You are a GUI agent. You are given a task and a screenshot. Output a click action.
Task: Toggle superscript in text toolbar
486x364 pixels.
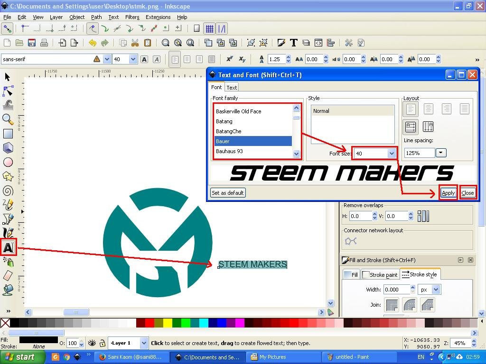pyautogui.click(x=229, y=59)
